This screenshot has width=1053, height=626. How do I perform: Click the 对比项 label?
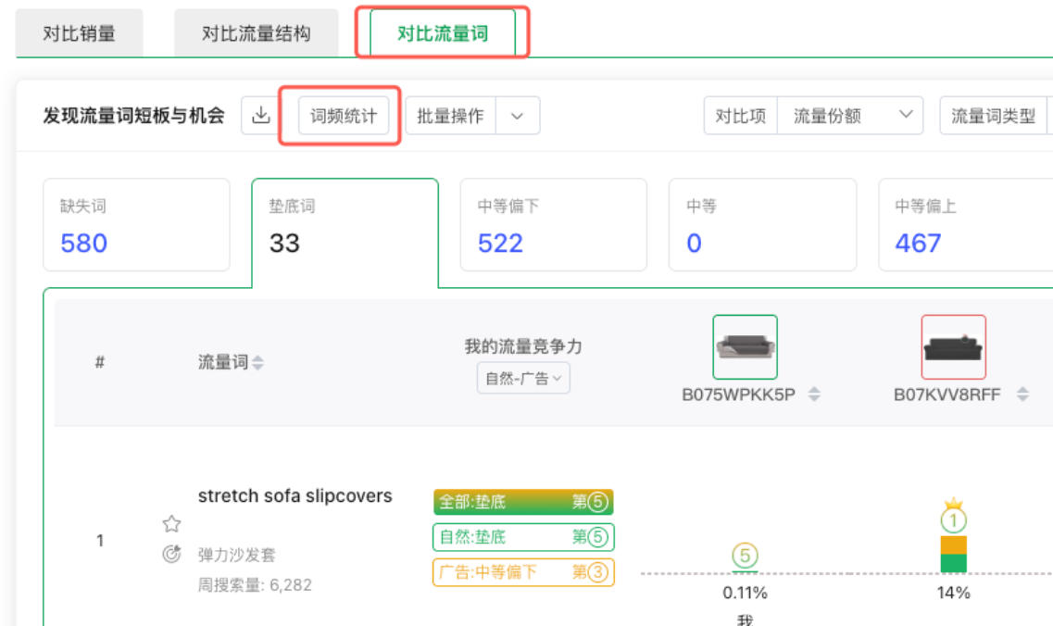point(741,116)
